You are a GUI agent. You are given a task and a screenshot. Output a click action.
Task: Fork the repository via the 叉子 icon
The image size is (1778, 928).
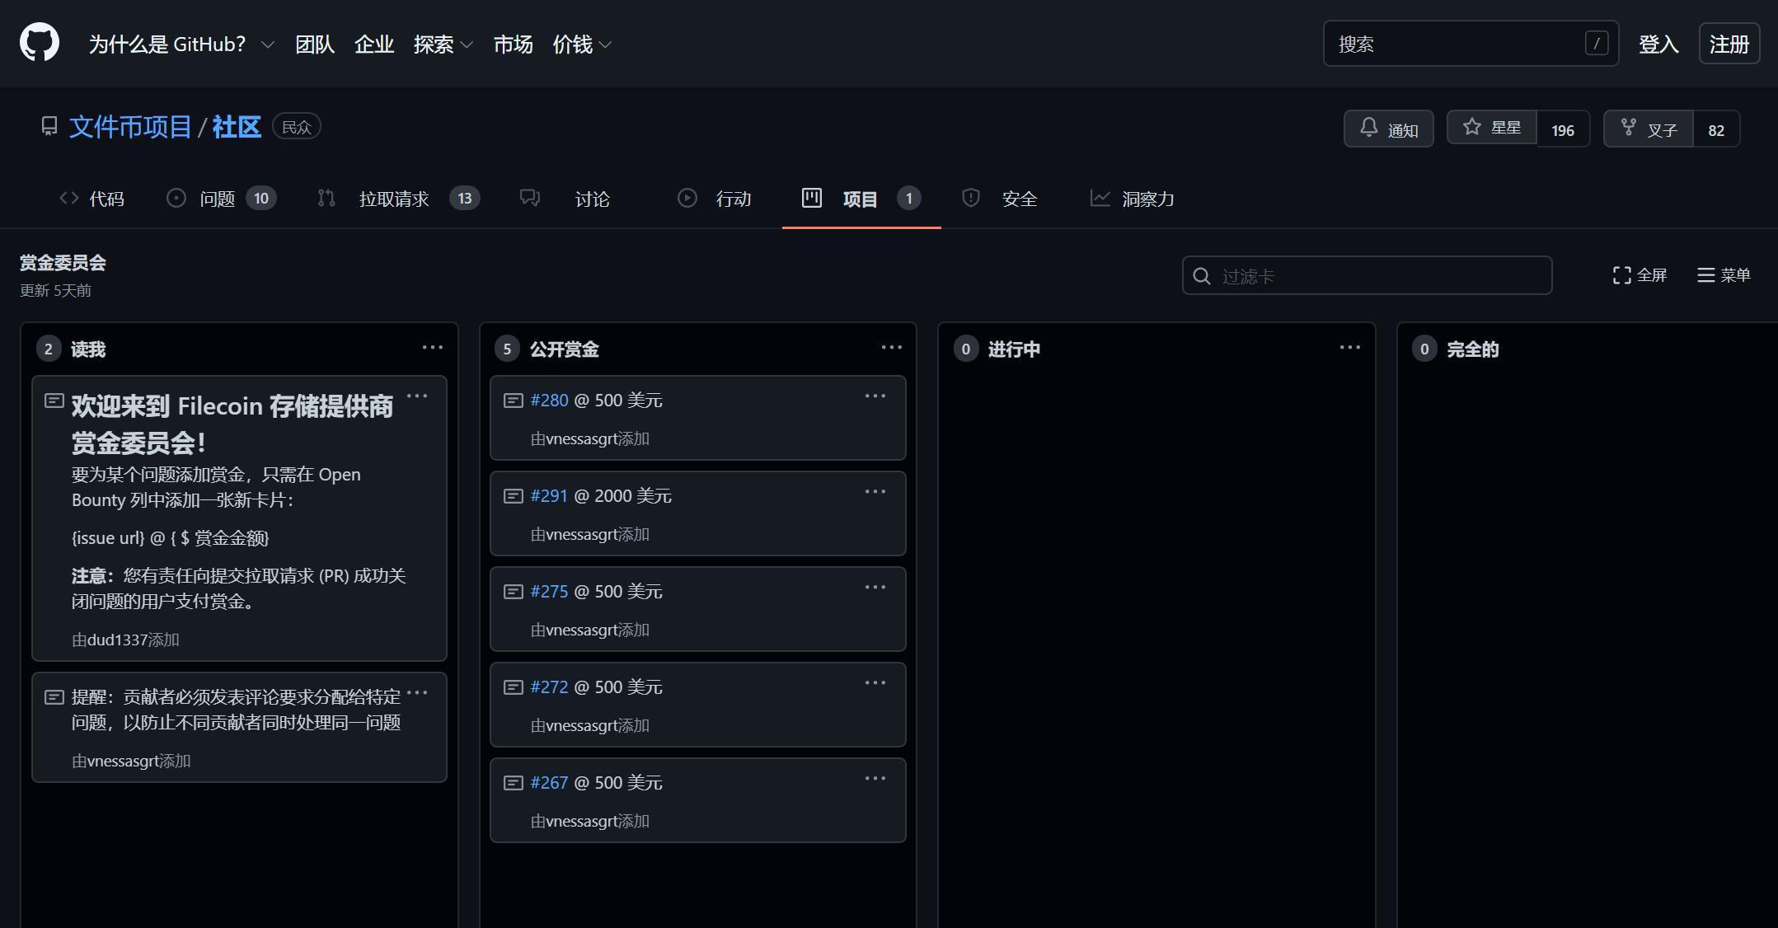coord(1630,128)
